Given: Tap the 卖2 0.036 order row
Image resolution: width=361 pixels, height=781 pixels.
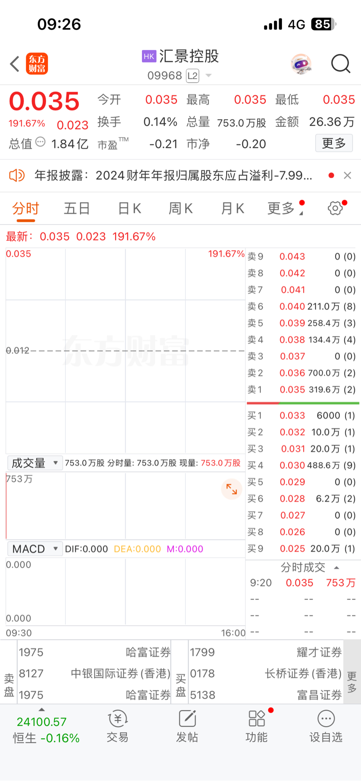Looking at the screenshot, I should tap(302, 373).
